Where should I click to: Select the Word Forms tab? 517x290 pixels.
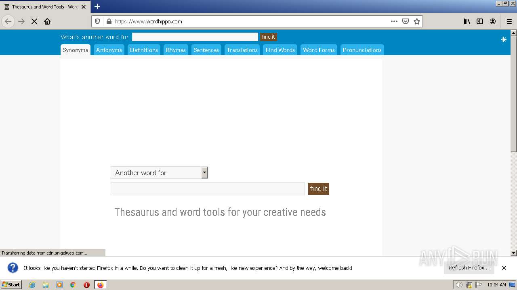click(319, 50)
